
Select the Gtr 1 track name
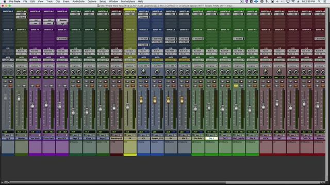point(211,138)
